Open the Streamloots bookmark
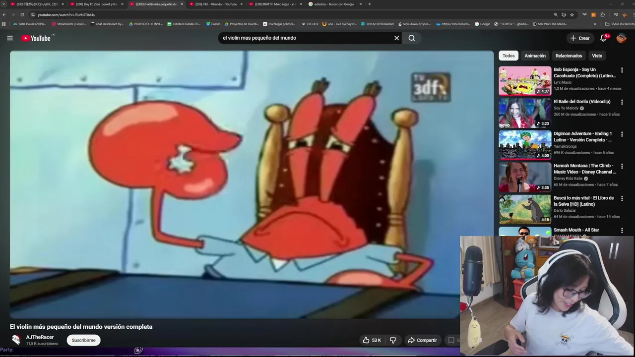This screenshot has width=635, height=357. [68, 24]
